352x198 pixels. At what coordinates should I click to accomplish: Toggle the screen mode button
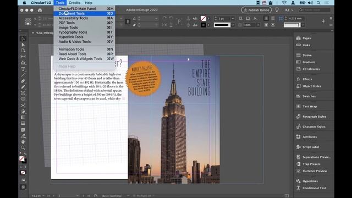(23, 187)
